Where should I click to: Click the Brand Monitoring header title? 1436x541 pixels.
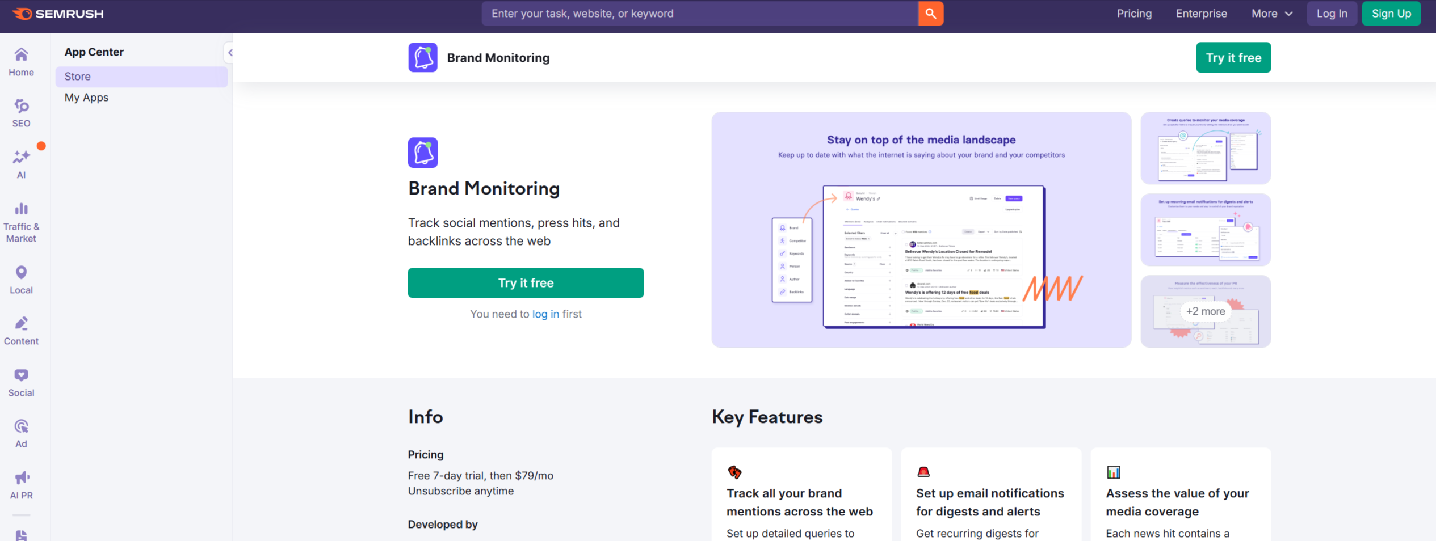click(x=498, y=58)
